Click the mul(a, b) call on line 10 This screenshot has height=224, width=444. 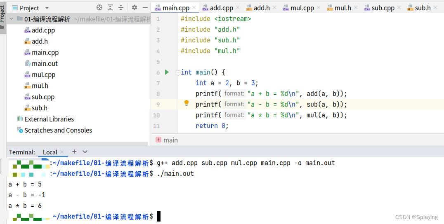[325, 115]
